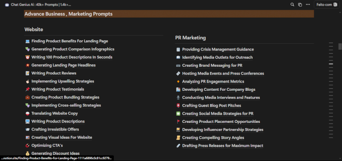Click orange diamond icon beside Analyzing PR Engagement Metrics
The height and width of the screenshot is (161, 342).
(x=178, y=81)
